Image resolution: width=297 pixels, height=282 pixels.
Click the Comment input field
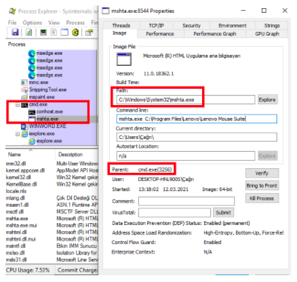186,201
